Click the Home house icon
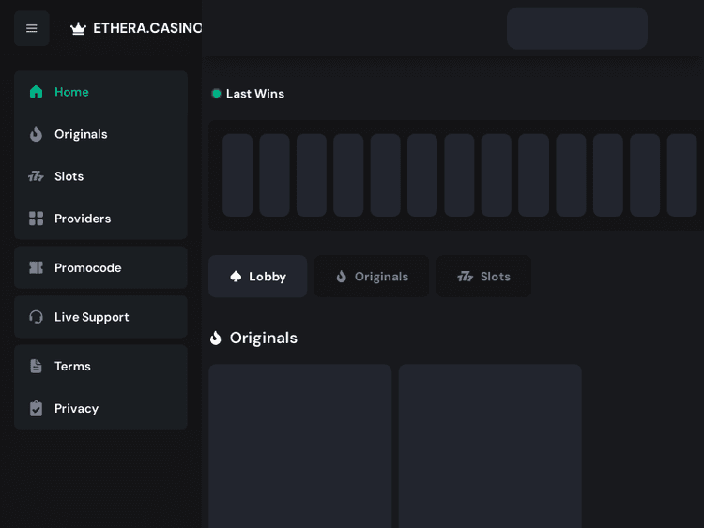 [x=36, y=92]
